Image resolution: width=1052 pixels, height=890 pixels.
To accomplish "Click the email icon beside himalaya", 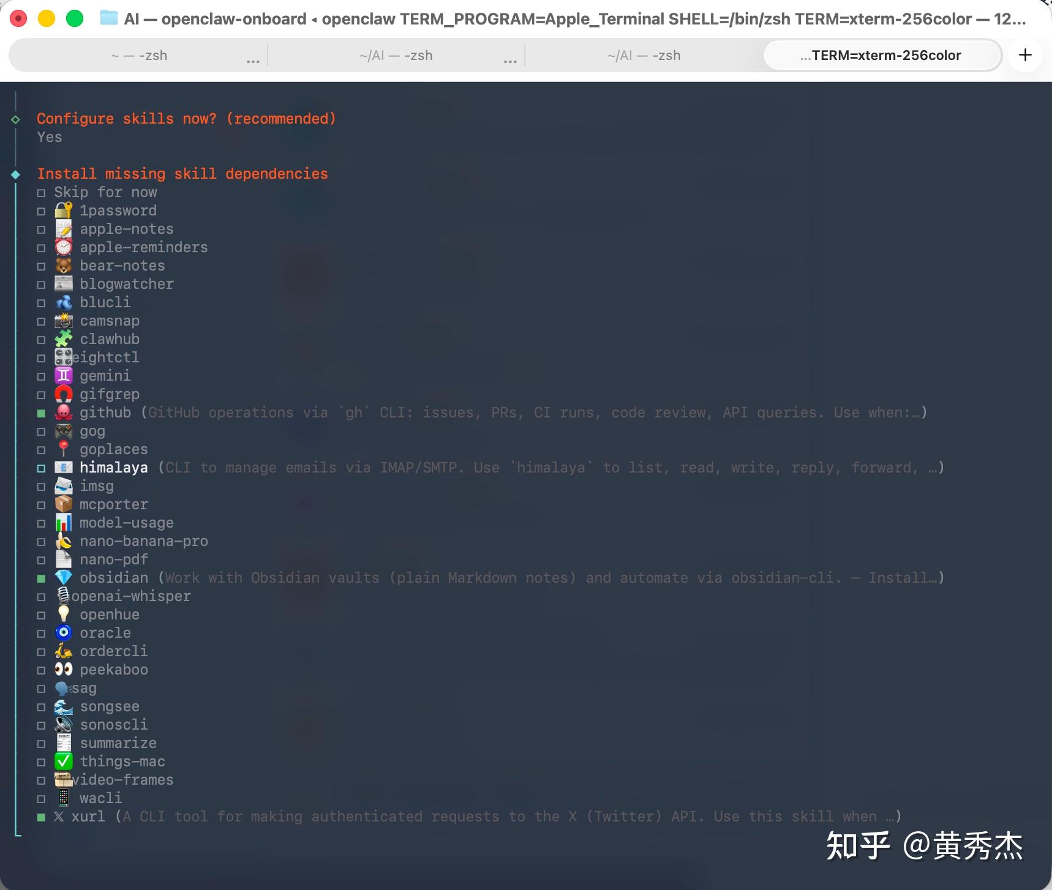I will click(x=64, y=468).
